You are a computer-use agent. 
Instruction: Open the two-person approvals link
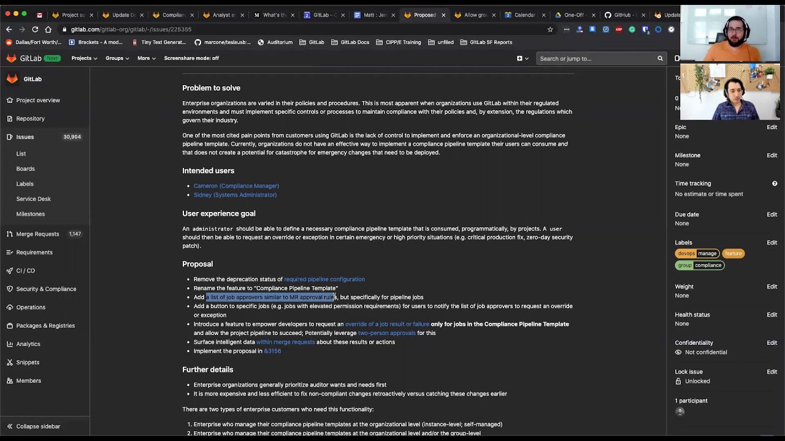tap(386, 333)
